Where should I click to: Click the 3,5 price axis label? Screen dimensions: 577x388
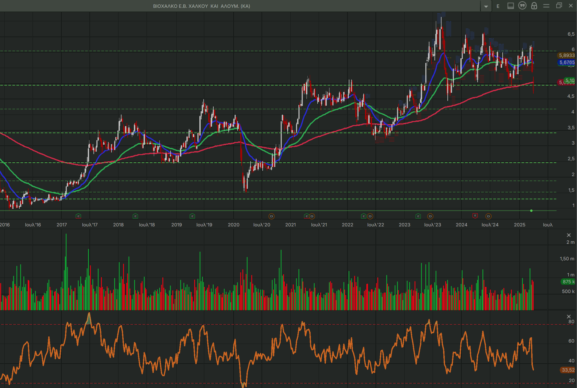571,128
